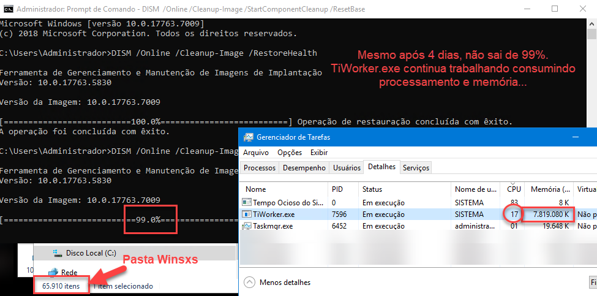Screen dimensions: 597x296
Task: Click the Command Prompt vertical scrollbar thumb
Action: (591, 34)
